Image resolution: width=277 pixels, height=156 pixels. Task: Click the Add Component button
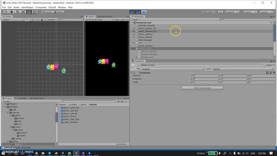pyautogui.click(x=202, y=88)
